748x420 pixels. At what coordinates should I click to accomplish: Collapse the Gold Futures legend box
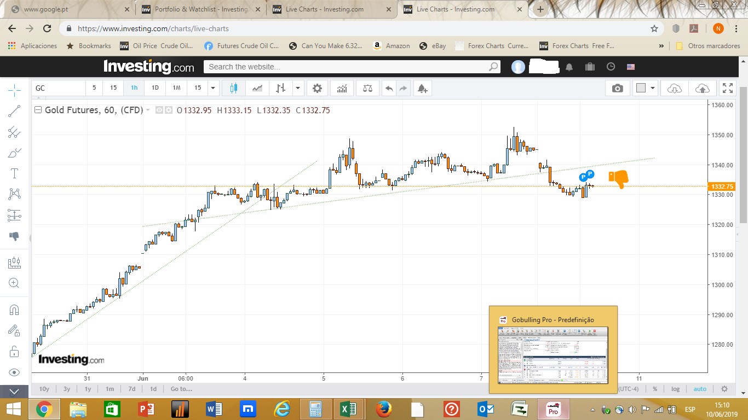pyautogui.click(x=38, y=110)
